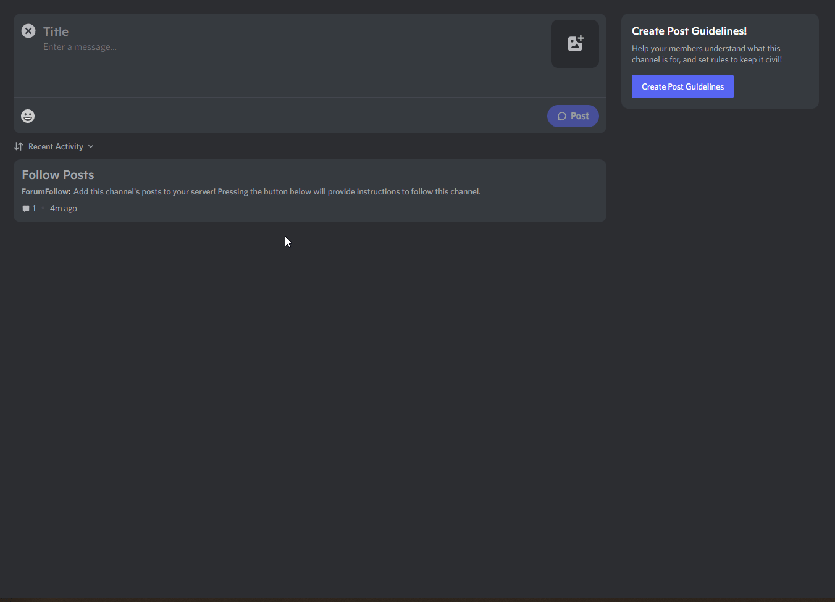Image resolution: width=835 pixels, height=602 pixels.
Task: Click the 'Create Post Guidelines!' heading
Action: click(689, 31)
